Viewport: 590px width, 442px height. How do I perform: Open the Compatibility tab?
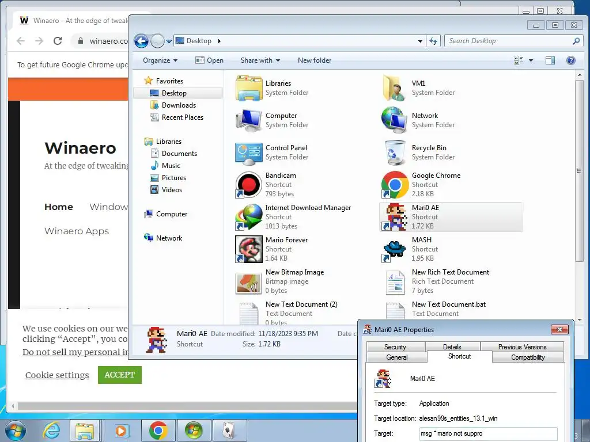(528, 357)
